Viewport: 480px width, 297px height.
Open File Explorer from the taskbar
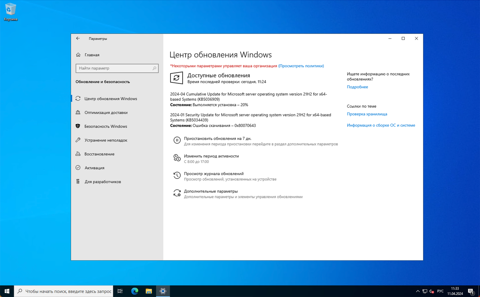point(149,291)
